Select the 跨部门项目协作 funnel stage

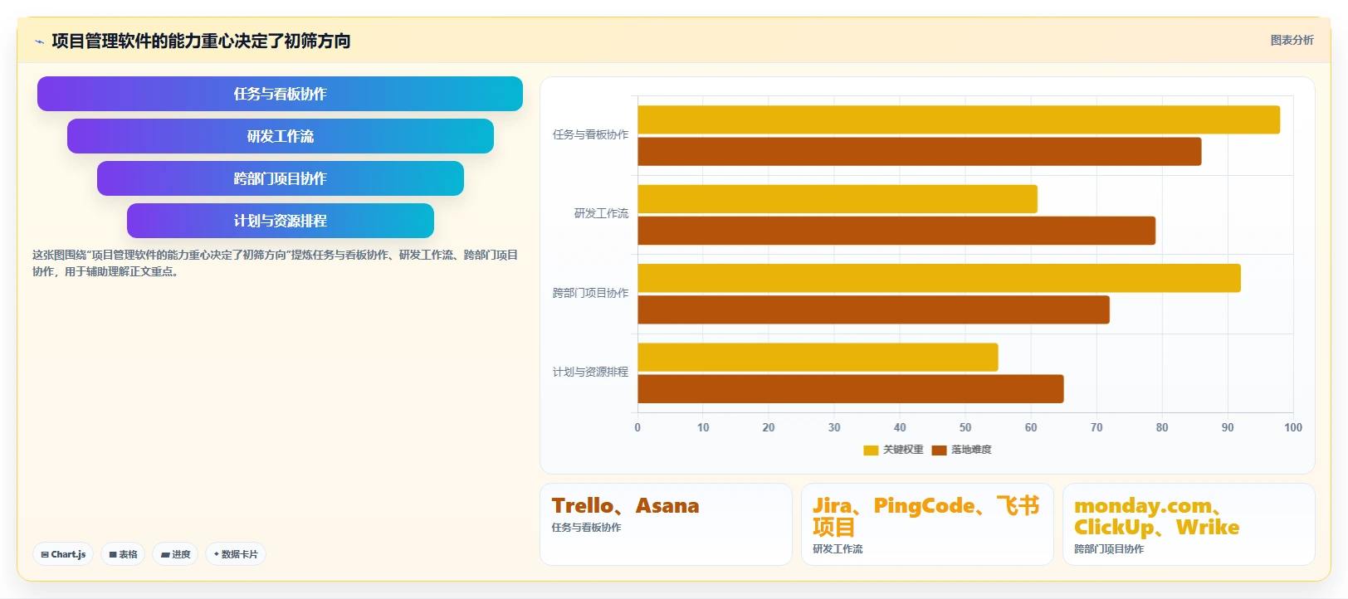click(280, 178)
